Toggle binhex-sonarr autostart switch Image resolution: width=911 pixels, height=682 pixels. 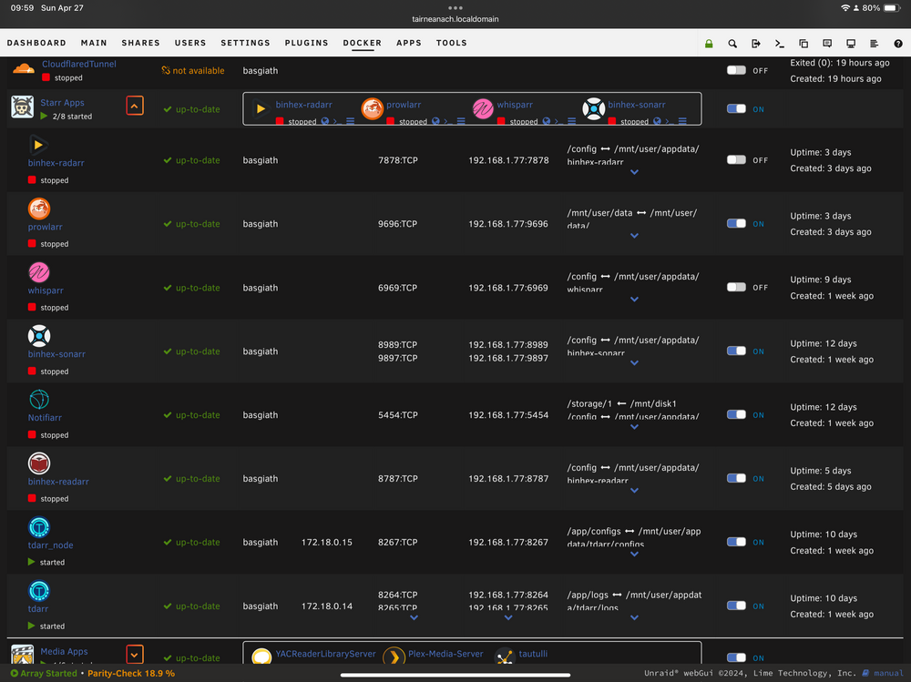coord(736,351)
